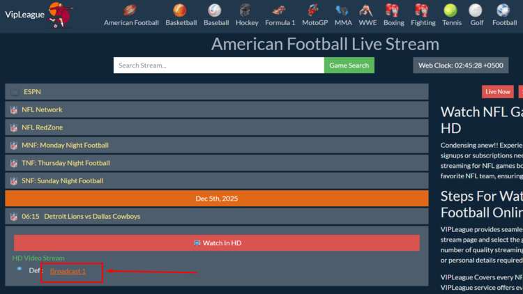Click the Tennis ball icon
This screenshot has height=294, width=523.
coord(450,10)
